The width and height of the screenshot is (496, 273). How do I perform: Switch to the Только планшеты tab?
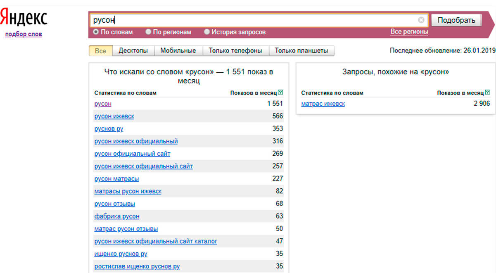point(301,51)
